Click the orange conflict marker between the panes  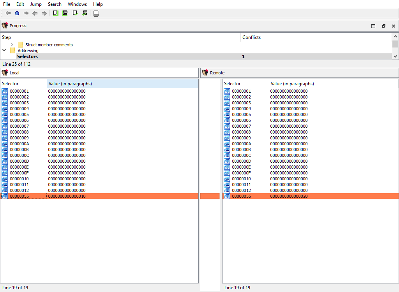coord(210,196)
